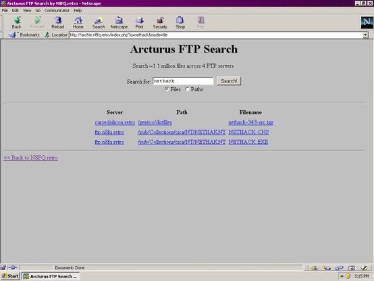
Task: Open Security info from toolbar
Action: [160, 23]
